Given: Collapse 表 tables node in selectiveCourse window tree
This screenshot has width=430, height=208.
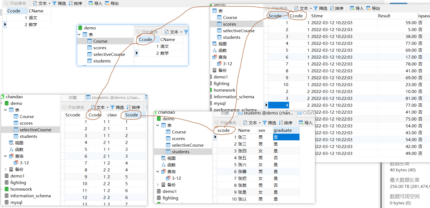Looking at the screenshot, I should (5, 110).
